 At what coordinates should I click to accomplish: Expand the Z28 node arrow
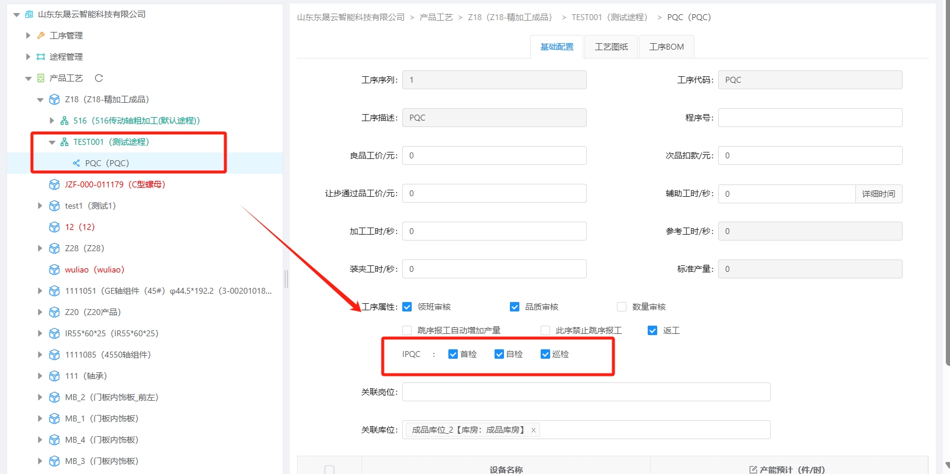(x=40, y=248)
